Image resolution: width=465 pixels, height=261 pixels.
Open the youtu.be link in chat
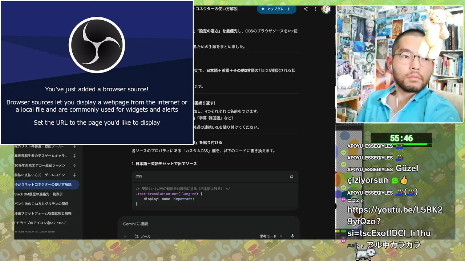395,221
